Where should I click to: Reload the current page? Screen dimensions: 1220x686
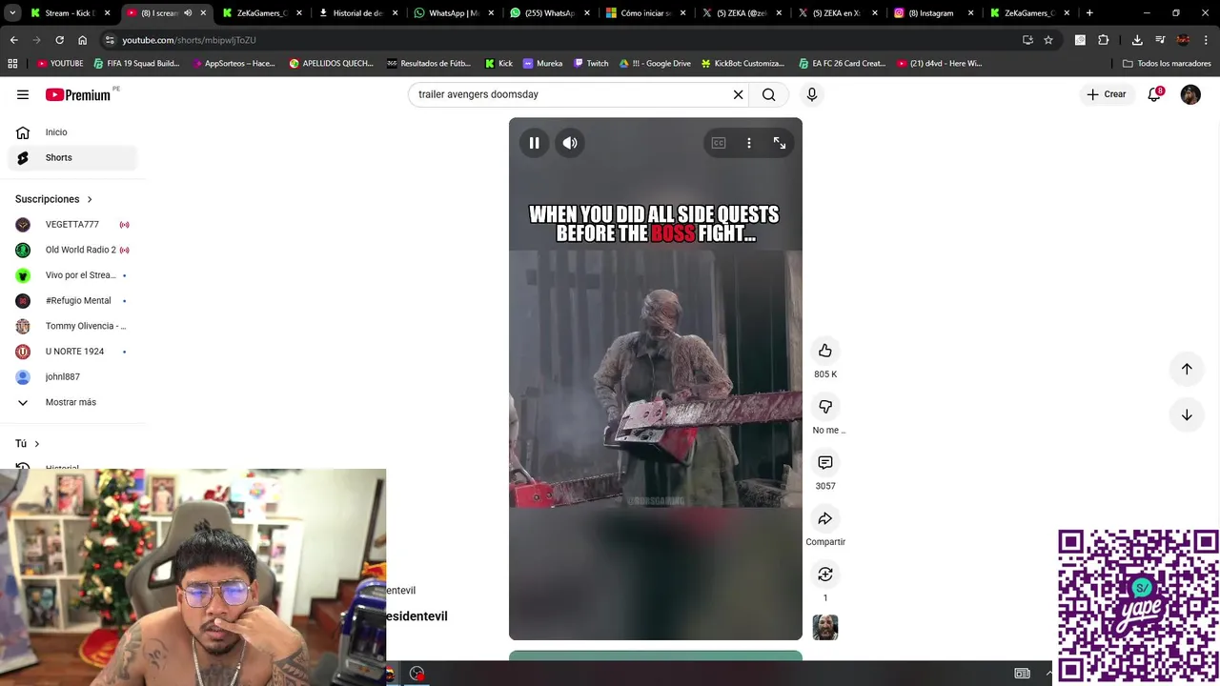coord(59,40)
